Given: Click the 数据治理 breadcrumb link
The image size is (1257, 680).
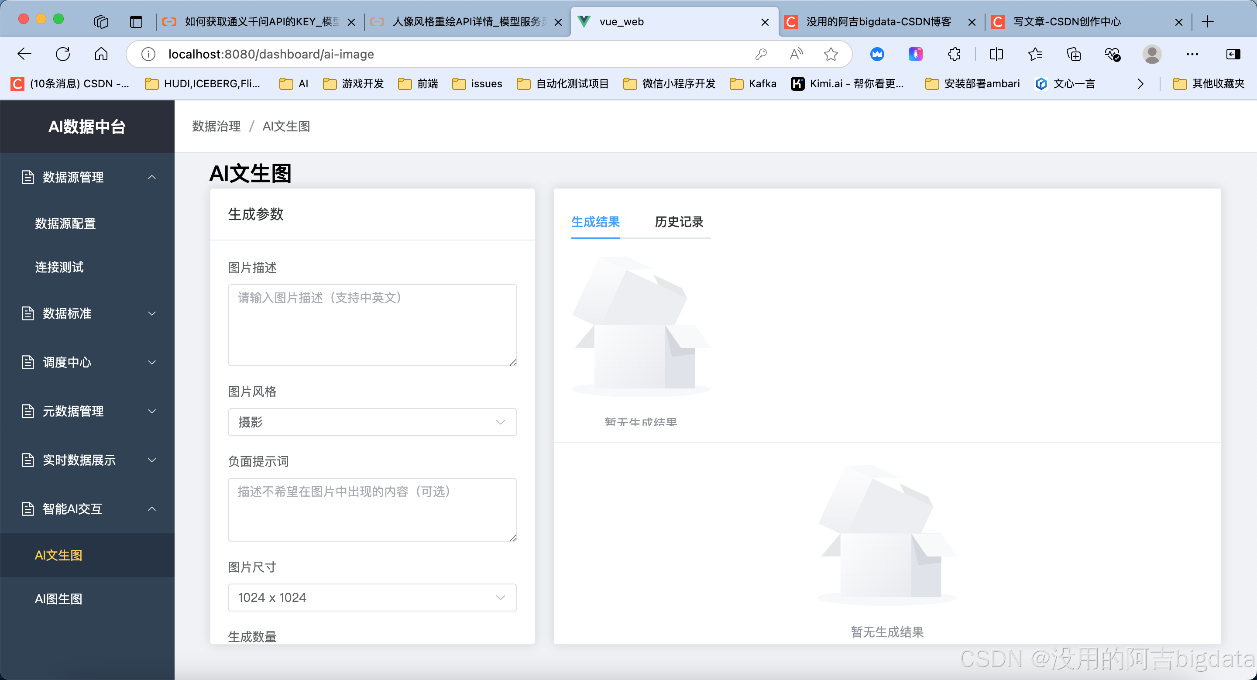Looking at the screenshot, I should (x=216, y=126).
